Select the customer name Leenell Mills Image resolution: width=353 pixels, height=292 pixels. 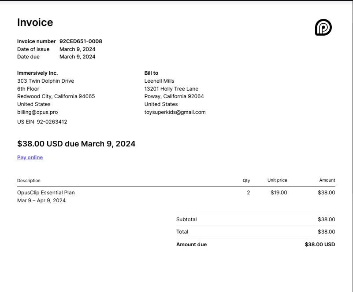[160, 81]
